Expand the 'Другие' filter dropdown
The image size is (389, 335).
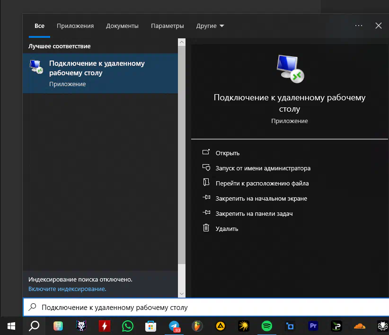211,26
